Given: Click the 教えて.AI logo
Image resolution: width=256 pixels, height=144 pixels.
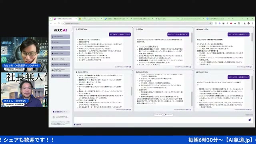Looking at the screenshot, I should tap(60, 30).
